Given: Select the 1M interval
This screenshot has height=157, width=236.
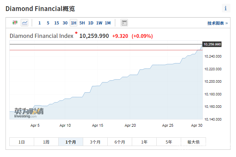Looking at the screenshot, I should [108, 23].
